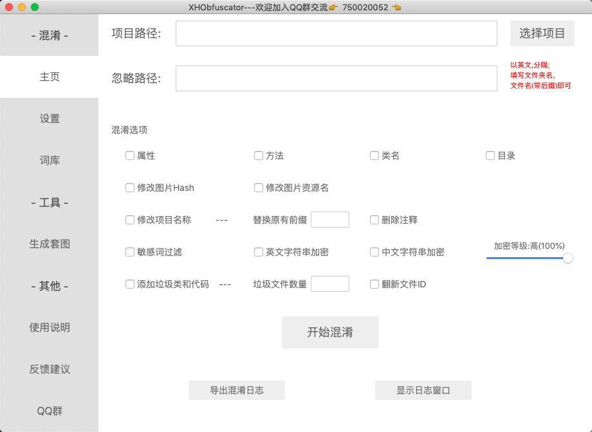Screen dimensions: 592x432
Task: Enable 敏感词过滤 filtering
Action: pos(129,251)
